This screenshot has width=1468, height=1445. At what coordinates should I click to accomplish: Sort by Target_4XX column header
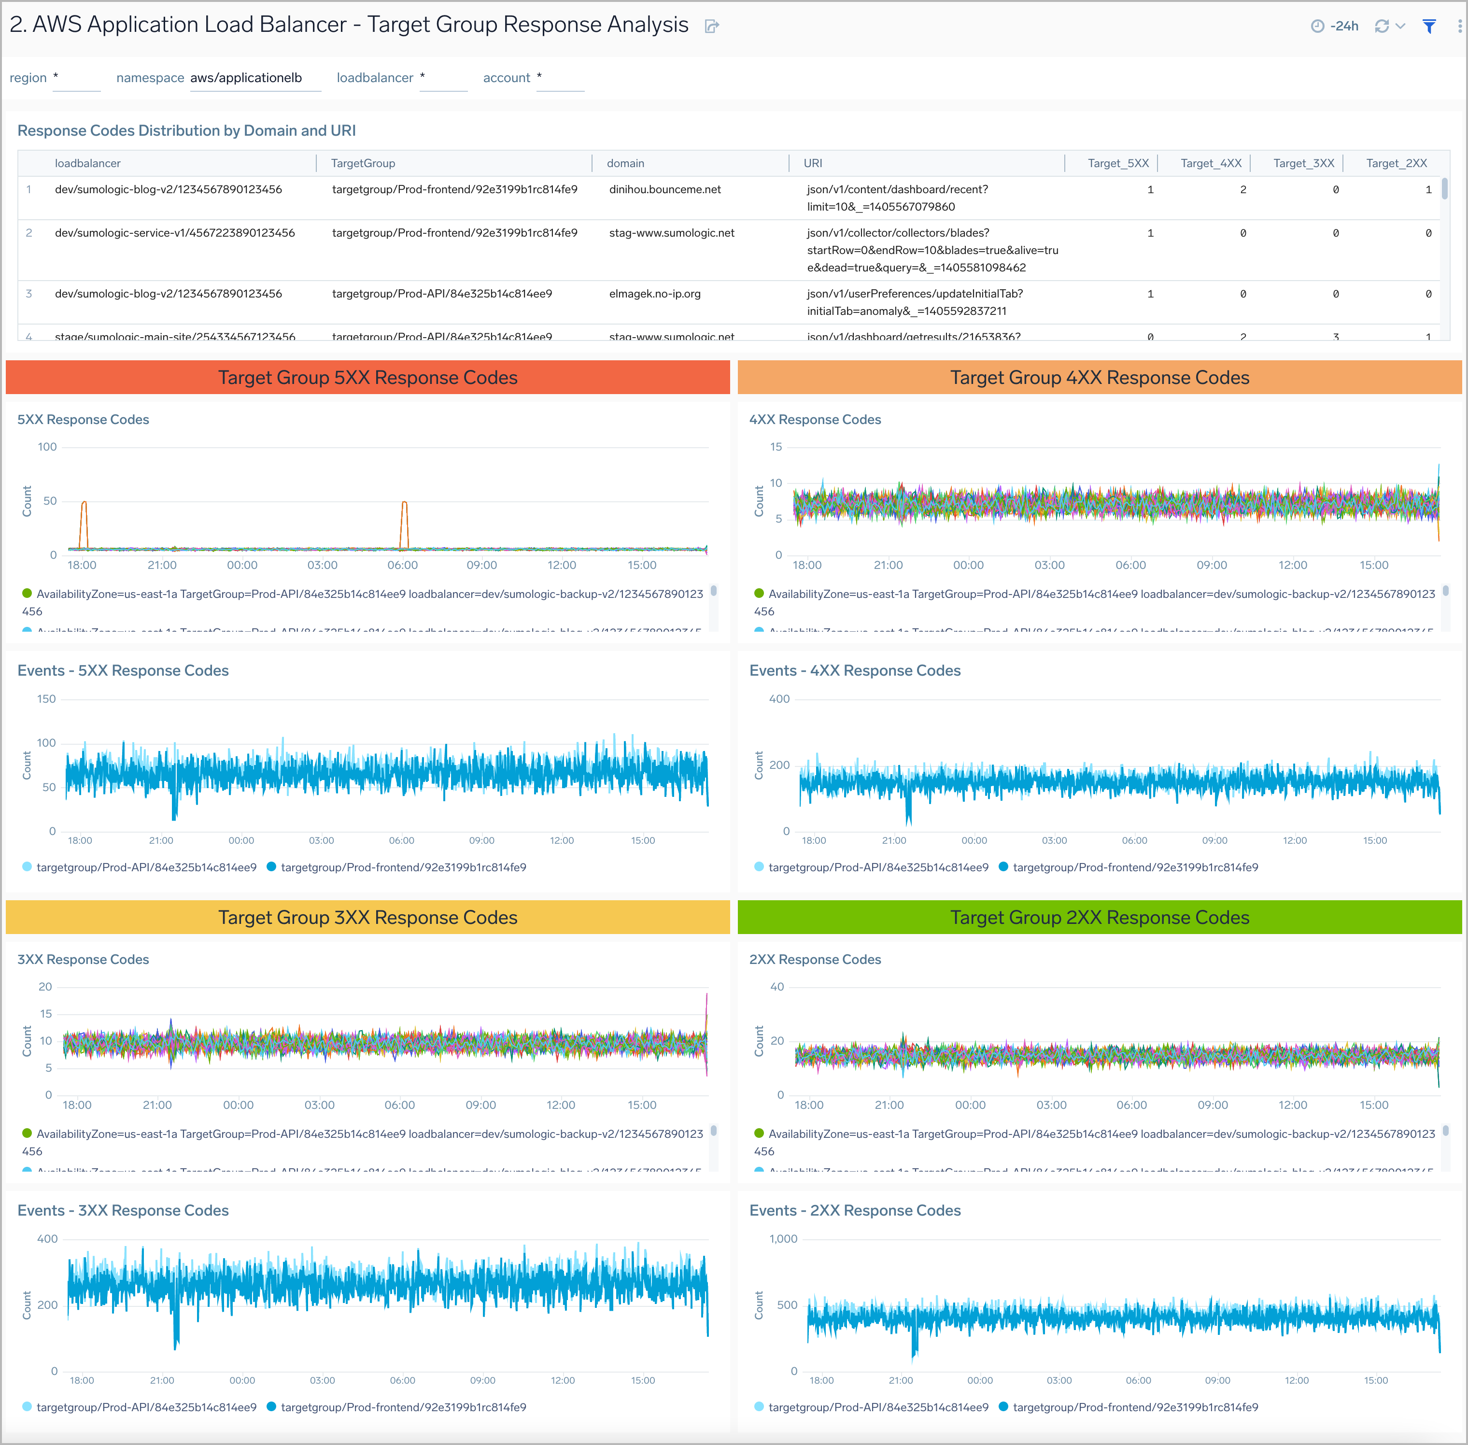click(x=1211, y=163)
